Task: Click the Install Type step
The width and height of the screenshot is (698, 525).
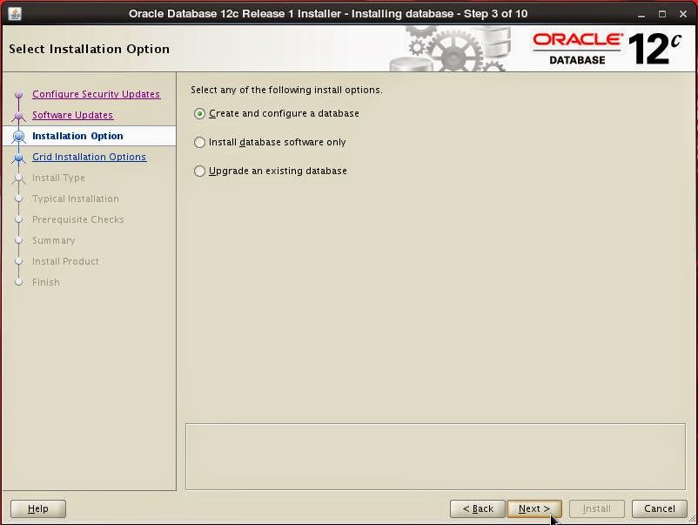Action: tap(58, 178)
